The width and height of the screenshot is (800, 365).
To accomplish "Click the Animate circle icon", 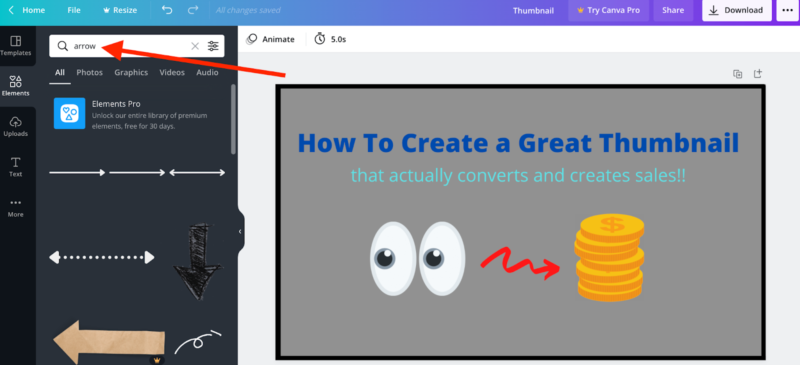I will point(251,39).
